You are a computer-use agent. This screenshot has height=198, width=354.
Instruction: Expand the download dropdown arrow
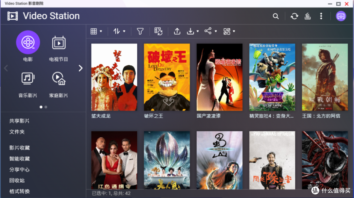(x=198, y=31)
